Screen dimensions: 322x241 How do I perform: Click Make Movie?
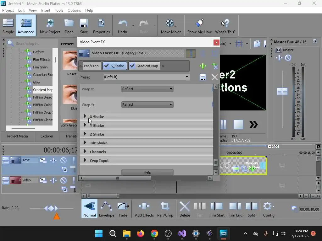click(171, 26)
